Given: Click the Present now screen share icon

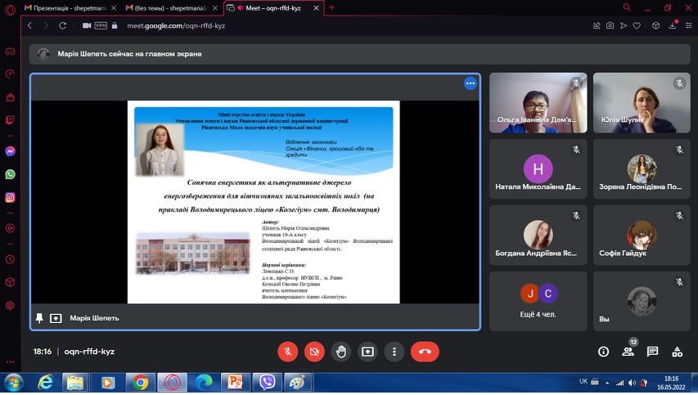Looking at the screenshot, I should [367, 352].
